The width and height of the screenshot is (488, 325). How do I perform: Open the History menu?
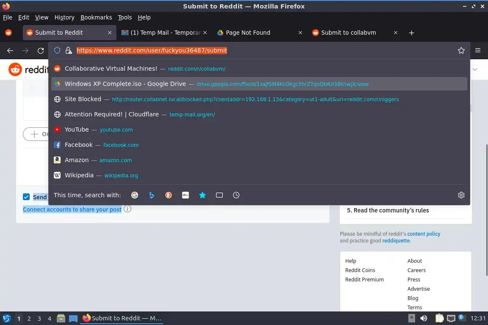pos(64,17)
